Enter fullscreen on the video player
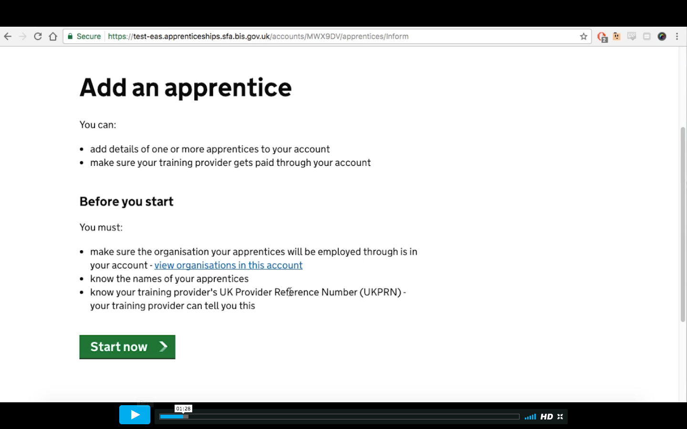The height and width of the screenshot is (429, 687). pos(560,416)
